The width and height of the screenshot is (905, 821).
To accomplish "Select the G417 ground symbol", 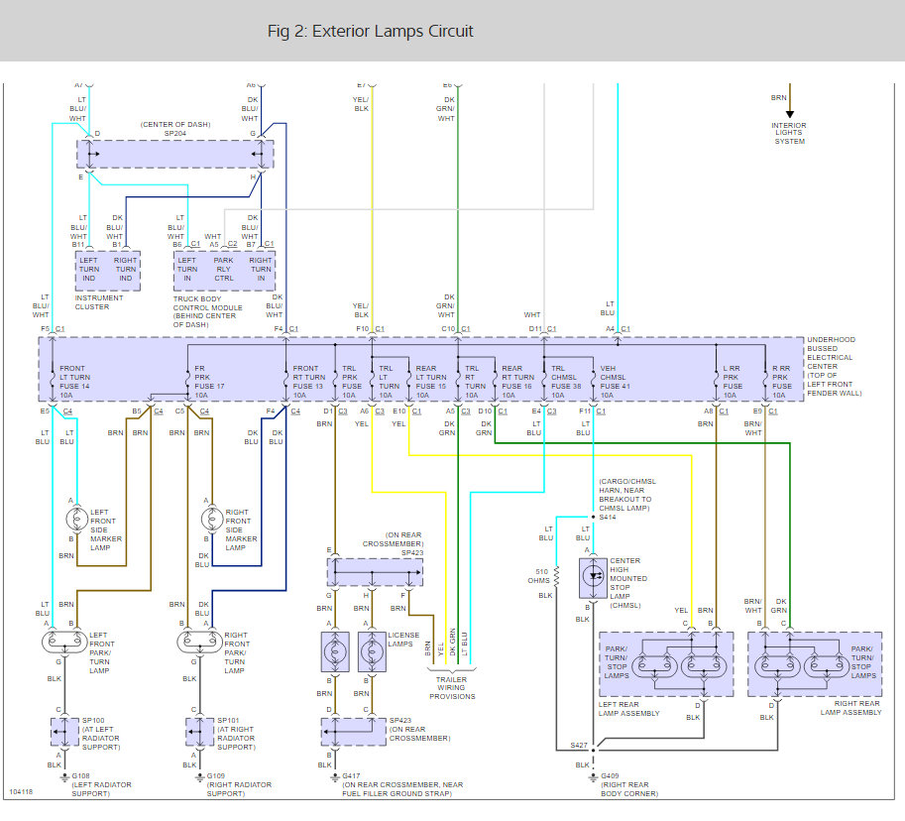I will point(335,778).
